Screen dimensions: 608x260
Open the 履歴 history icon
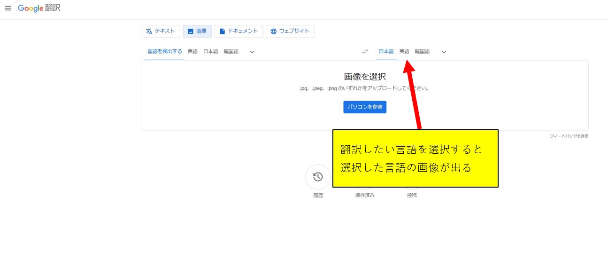318,177
